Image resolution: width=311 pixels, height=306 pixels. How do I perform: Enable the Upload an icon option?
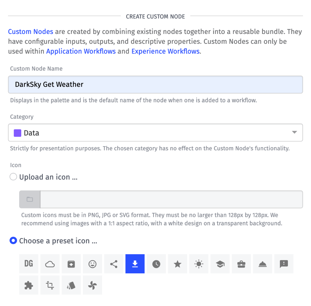pos(13,177)
